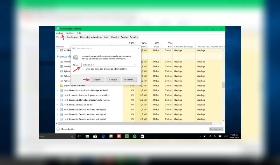Open the Microsoft Store taskbar icon
This screenshot has height=165, width=280.
point(142,136)
